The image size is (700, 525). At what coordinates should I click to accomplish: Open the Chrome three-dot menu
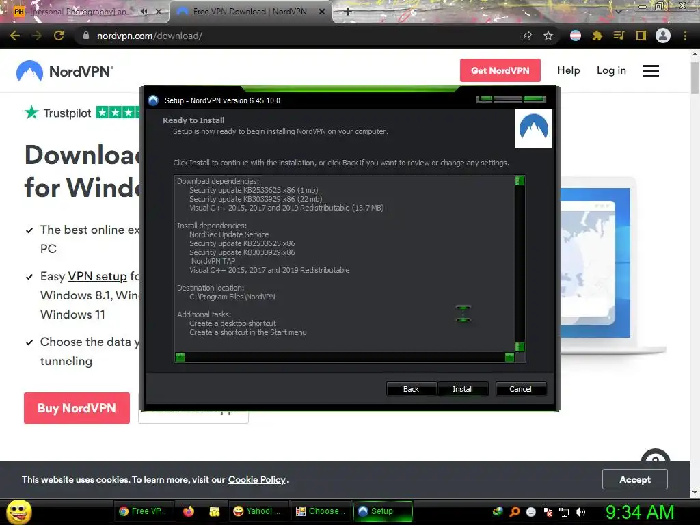point(685,36)
